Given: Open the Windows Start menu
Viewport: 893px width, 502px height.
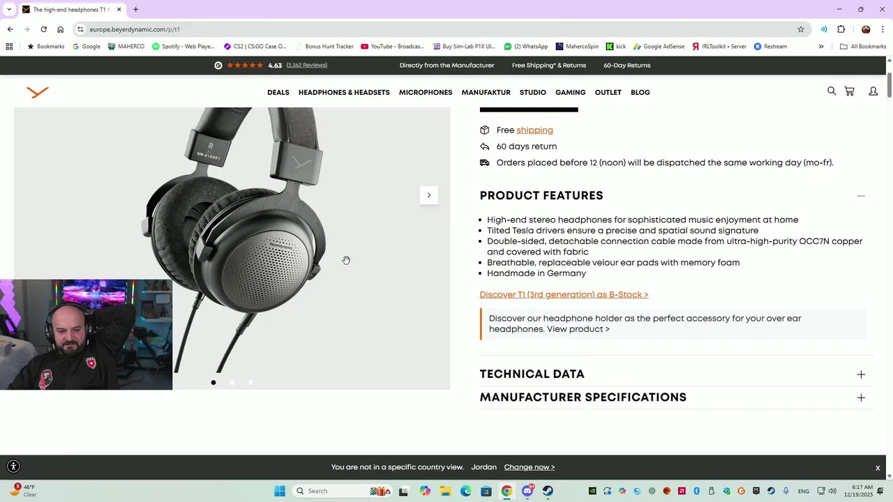Looking at the screenshot, I should coord(280,491).
